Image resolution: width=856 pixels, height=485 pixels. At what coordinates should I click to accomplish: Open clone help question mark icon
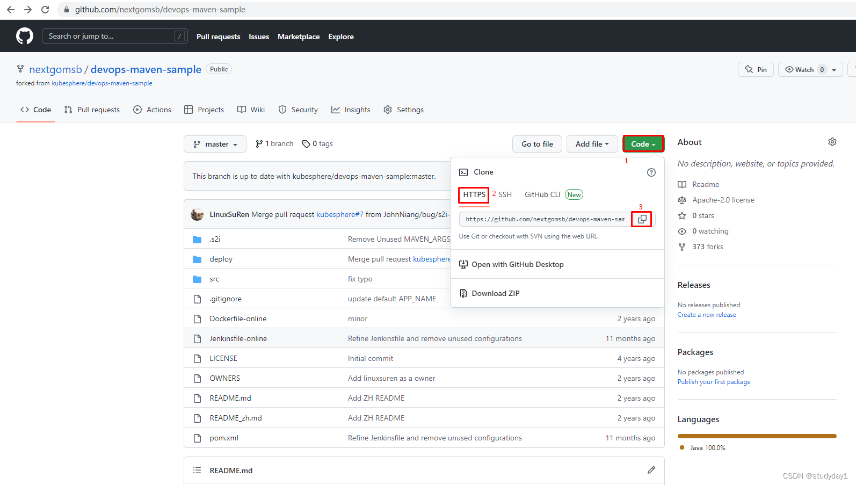(x=651, y=172)
